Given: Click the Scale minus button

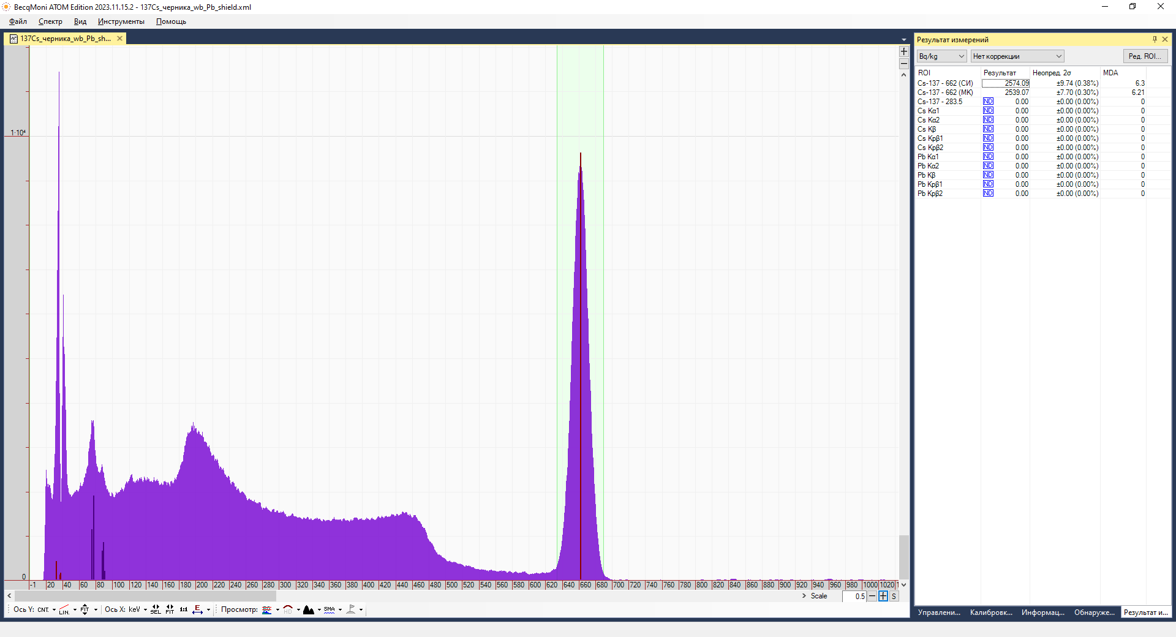Looking at the screenshot, I should pos(872,596).
